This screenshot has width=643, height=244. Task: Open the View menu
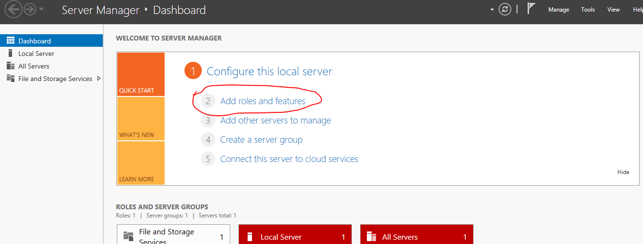click(x=614, y=10)
